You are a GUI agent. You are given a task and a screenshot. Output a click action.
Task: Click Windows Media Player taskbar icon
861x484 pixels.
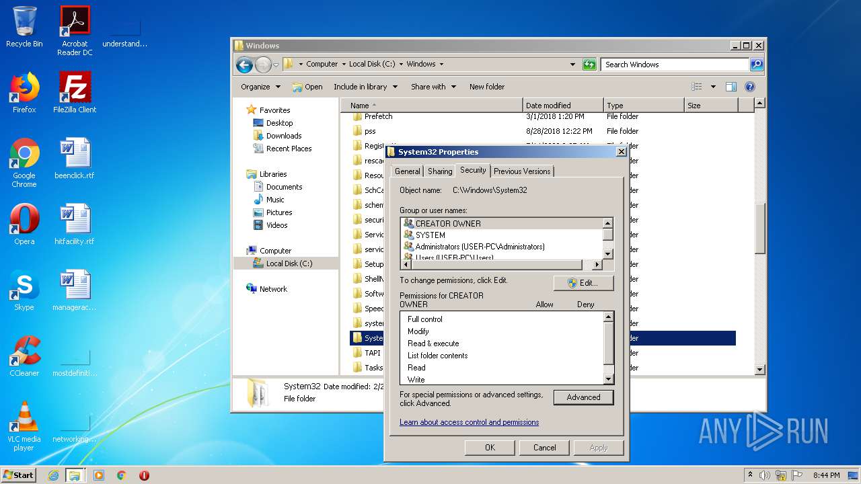pyautogui.click(x=99, y=475)
